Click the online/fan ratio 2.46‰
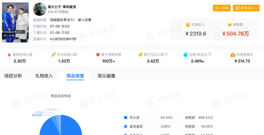264x135 pixels. tap(197, 61)
